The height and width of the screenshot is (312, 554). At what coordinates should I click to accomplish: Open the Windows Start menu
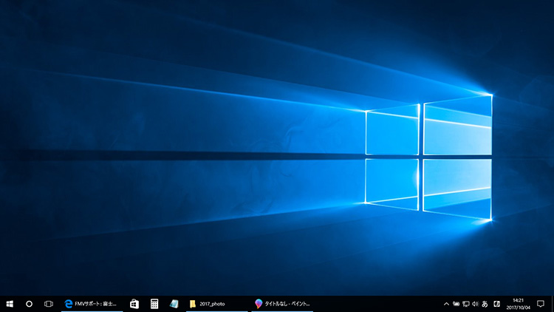(10, 304)
